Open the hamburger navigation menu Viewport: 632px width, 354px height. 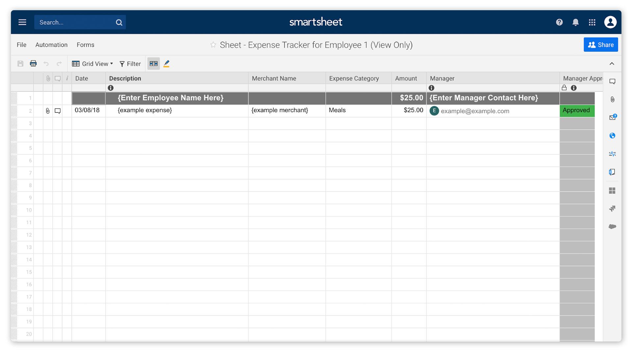(22, 22)
